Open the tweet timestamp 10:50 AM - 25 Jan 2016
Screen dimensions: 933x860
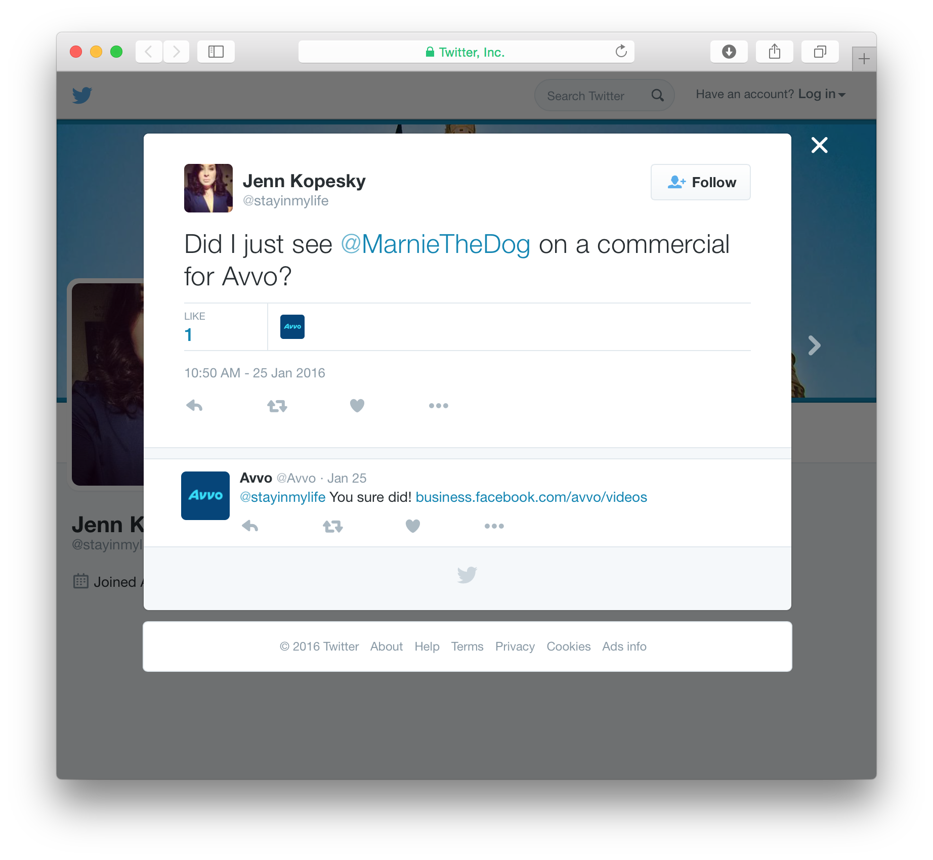coord(255,373)
